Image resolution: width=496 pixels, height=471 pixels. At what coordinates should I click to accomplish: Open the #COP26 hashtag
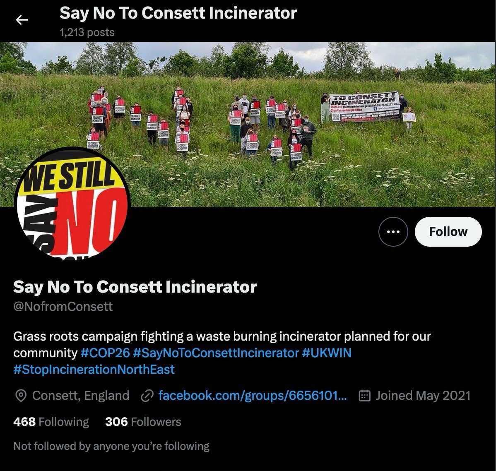click(105, 353)
